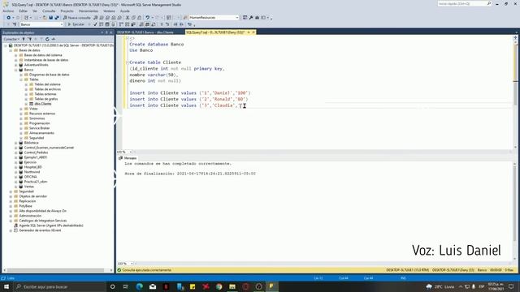The height and width of the screenshot is (292, 520).
Task: Click the Nueva consulta toolbar button
Action: click(76, 18)
